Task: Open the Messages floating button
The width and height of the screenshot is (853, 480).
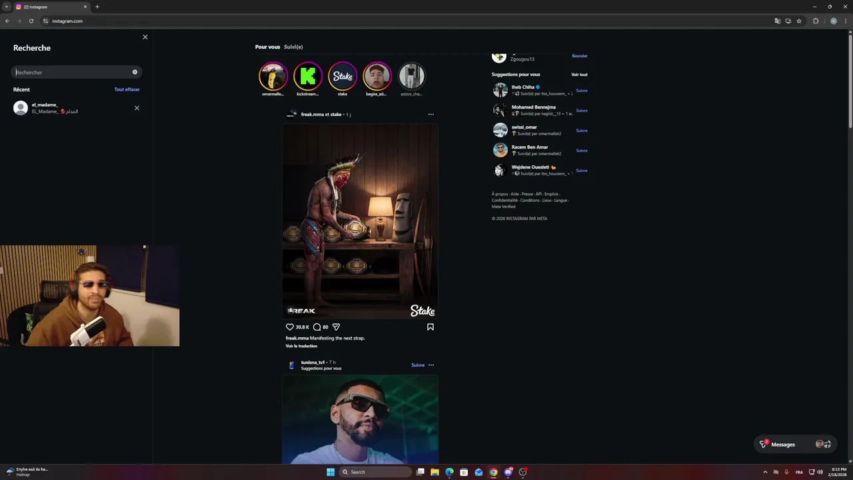Action: click(x=796, y=444)
